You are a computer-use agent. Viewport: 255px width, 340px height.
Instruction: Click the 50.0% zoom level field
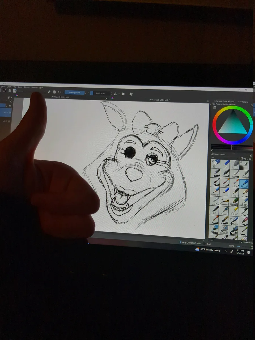point(231,246)
